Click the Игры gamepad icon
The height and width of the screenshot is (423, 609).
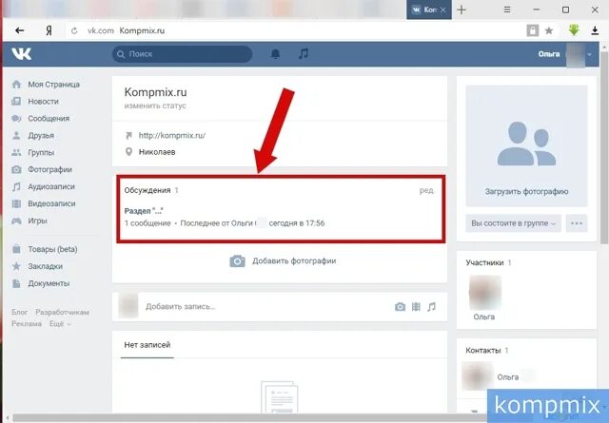tap(16, 221)
